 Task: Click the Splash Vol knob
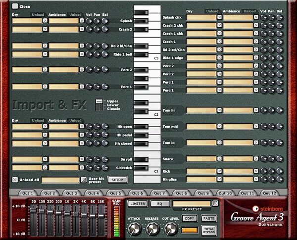89,21
